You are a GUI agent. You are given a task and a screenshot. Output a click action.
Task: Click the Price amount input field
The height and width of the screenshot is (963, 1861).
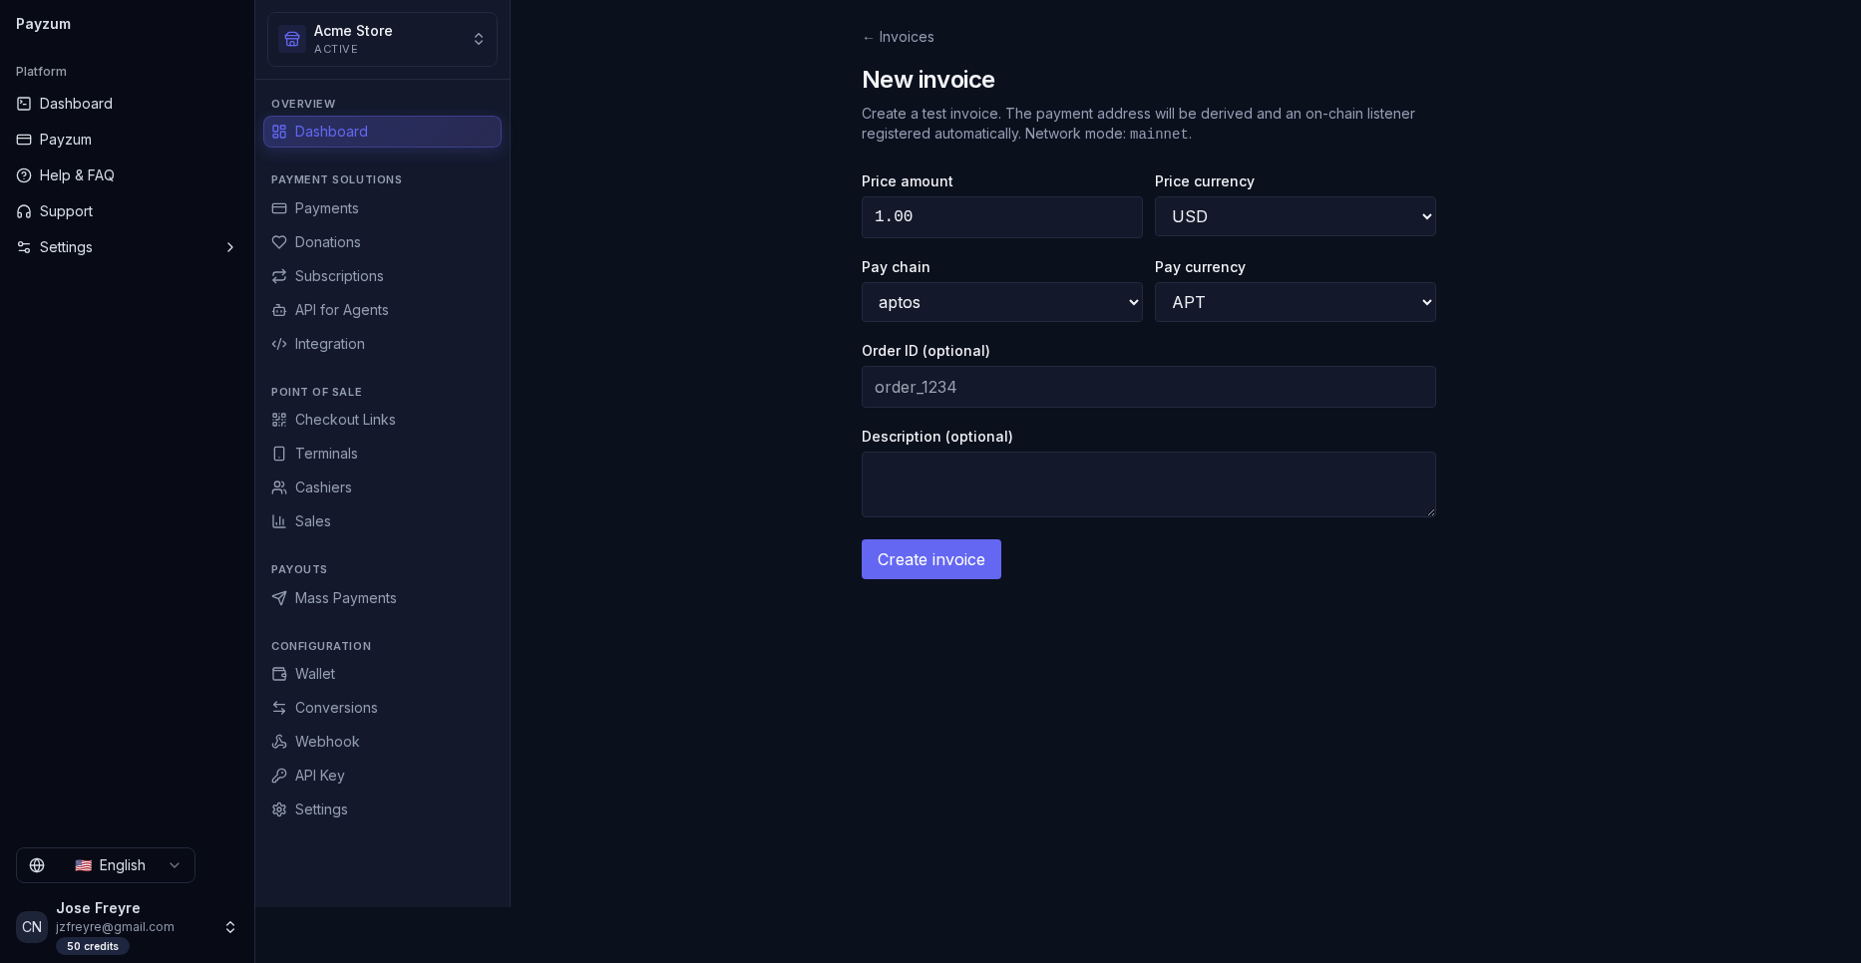(x=1001, y=216)
